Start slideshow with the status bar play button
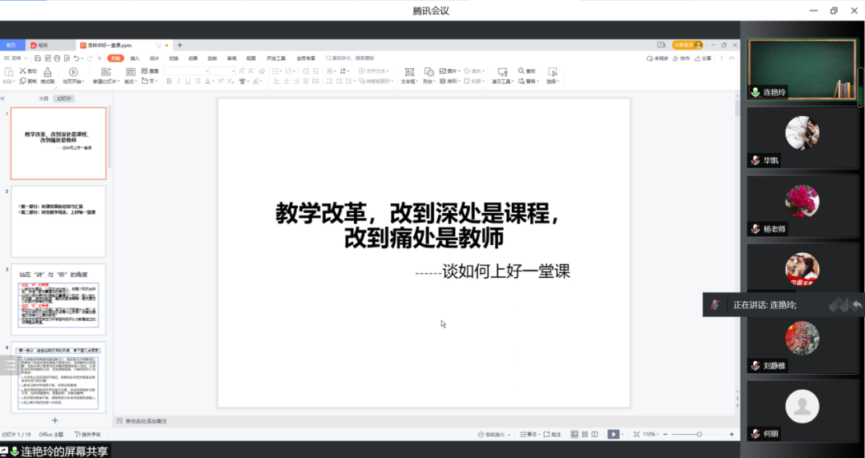The image size is (865, 458). click(614, 435)
